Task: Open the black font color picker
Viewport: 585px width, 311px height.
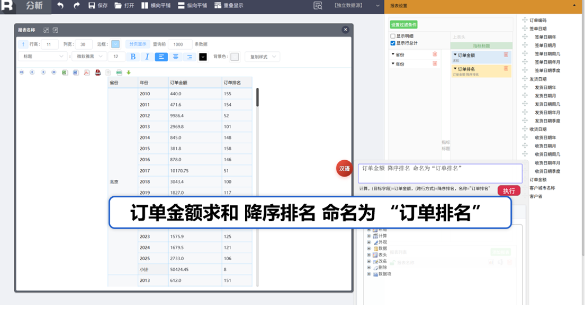Action: (203, 57)
